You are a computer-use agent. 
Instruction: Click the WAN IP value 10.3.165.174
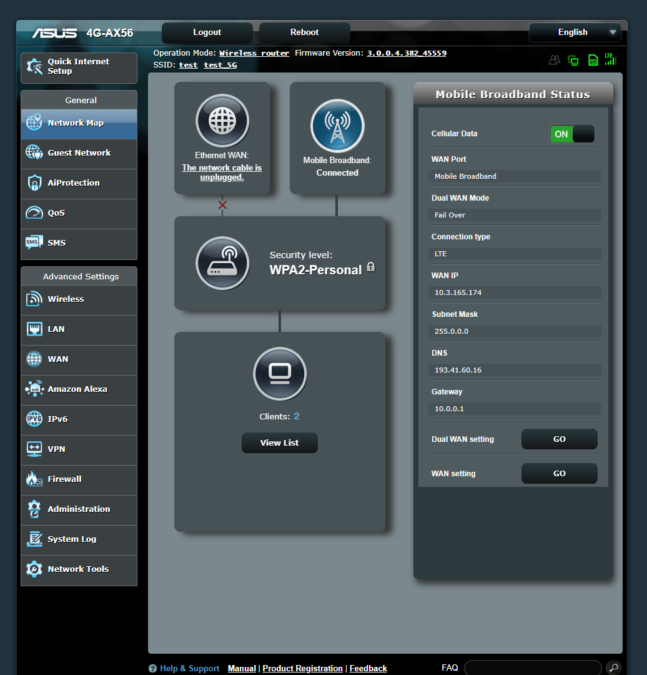[458, 292]
